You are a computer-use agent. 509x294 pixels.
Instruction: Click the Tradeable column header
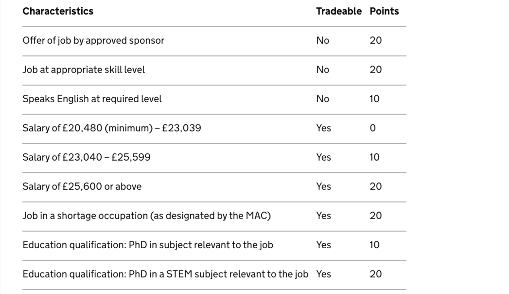coord(339,11)
